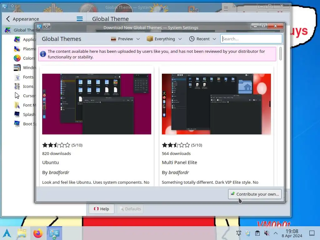320x240 pixels.
Task: Go back using the Appearance back arrow
Action: pos(8,19)
